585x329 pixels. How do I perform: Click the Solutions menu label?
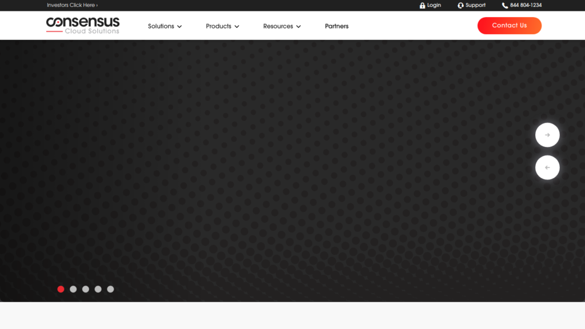pyautogui.click(x=161, y=26)
